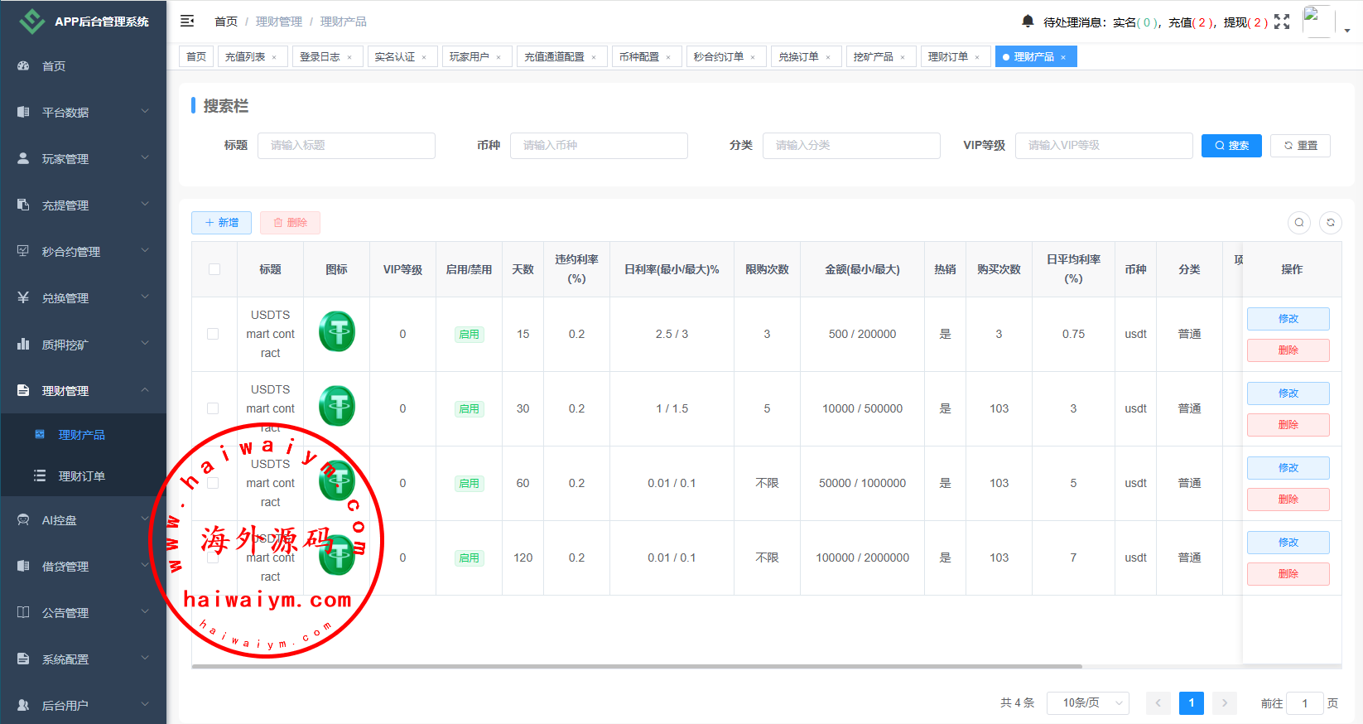
Task: Open 理财产品 in the sidebar submenu
Action: 83,435
